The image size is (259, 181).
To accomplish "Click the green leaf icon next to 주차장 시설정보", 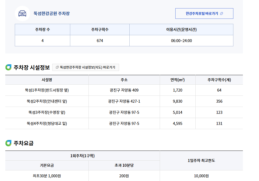I will point(8,67).
